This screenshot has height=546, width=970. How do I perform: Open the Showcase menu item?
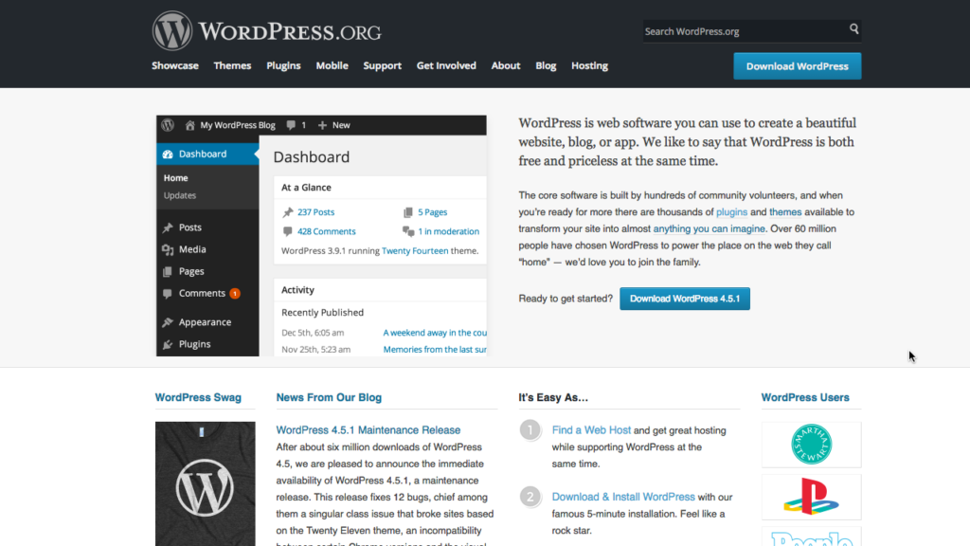tap(175, 65)
